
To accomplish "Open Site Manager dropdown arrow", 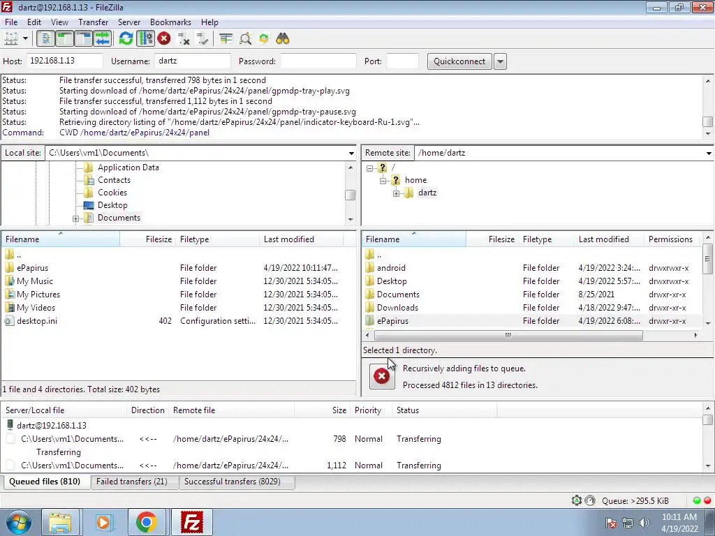I will [x=26, y=39].
